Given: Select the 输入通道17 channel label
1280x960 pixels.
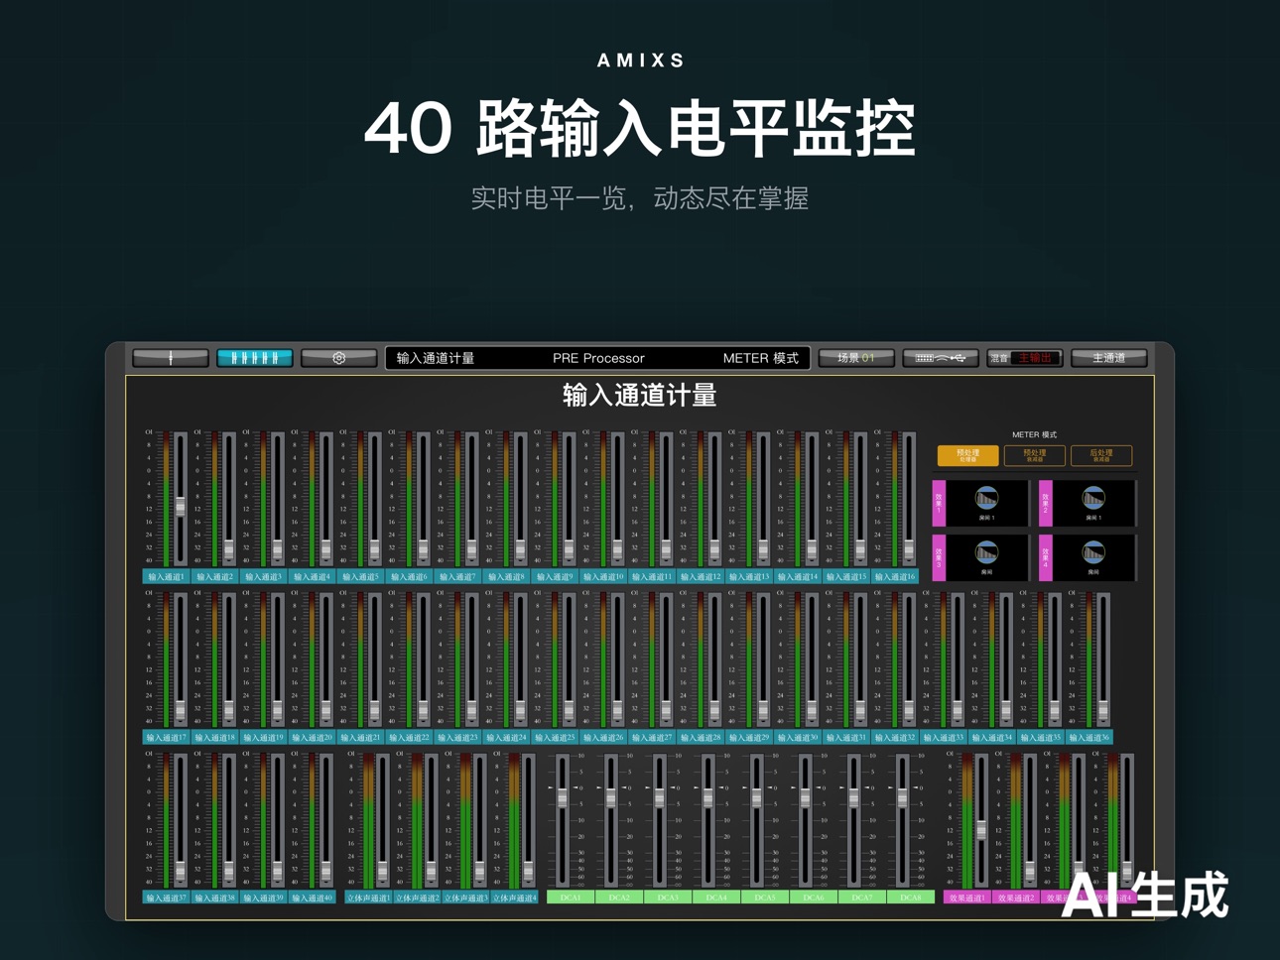Looking at the screenshot, I should (x=166, y=737).
